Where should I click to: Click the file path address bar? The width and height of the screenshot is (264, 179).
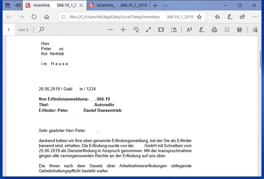[131, 17]
